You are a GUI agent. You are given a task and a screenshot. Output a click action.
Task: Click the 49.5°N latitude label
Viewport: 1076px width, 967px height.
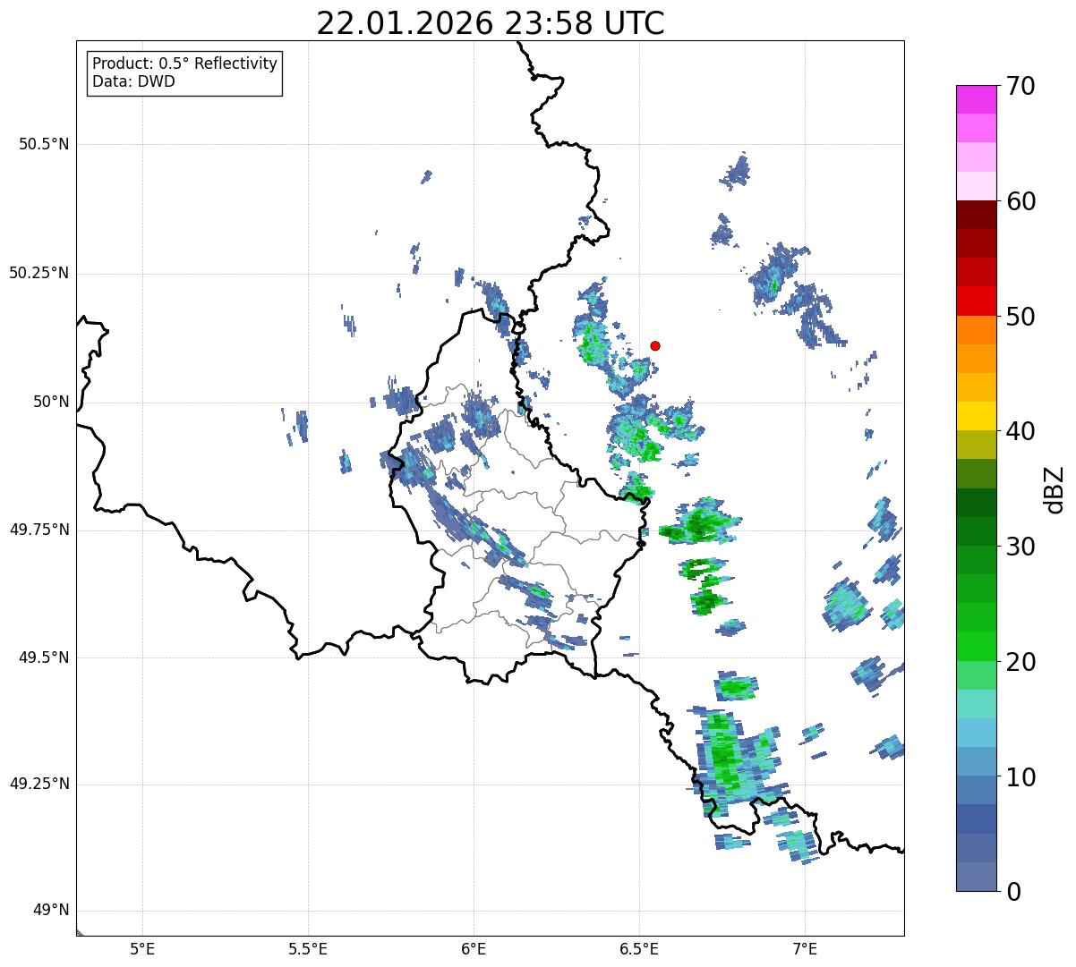(44, 657)
